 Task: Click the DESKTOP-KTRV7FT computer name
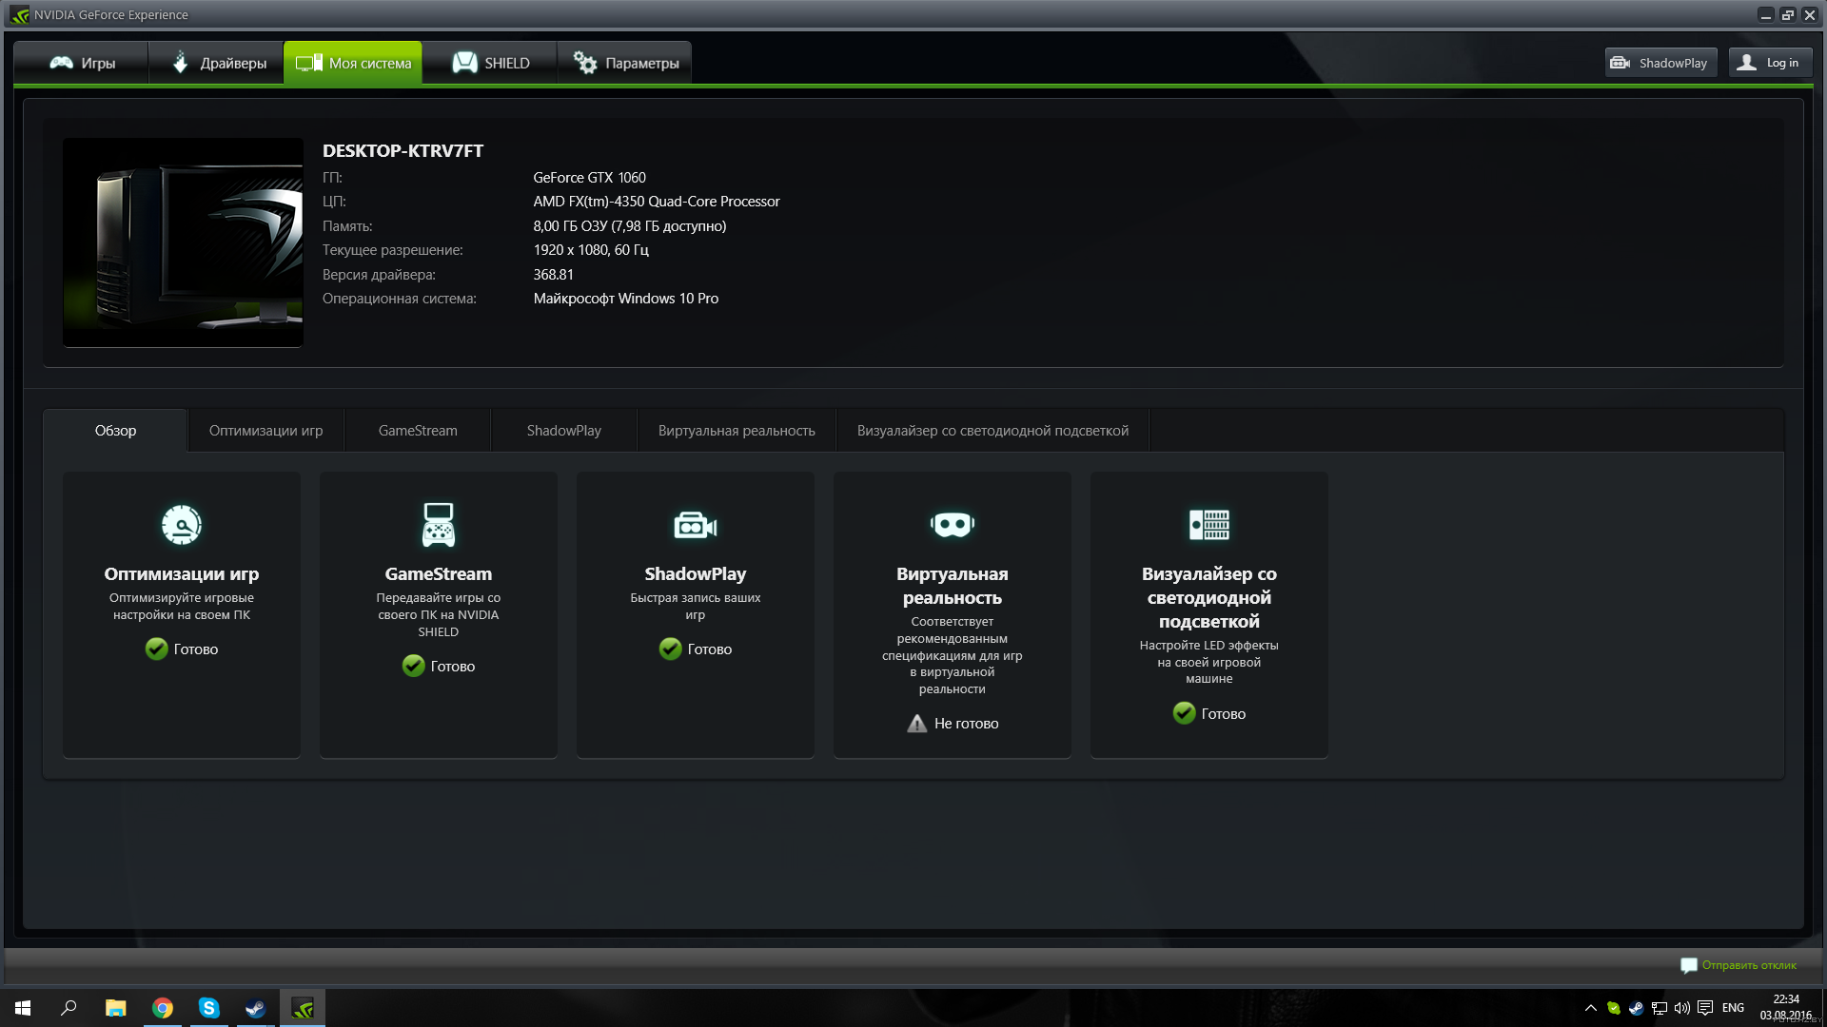click(x=403, y=150)
